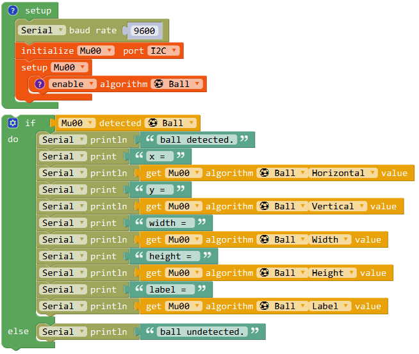Screen dimensions: 419x354
Task: Open Ball algorithm dropdown in Vertical get block
Action: (x=283, y=206)
